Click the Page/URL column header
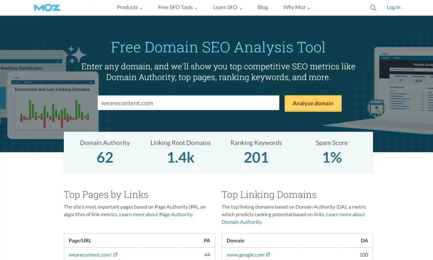Image resolution: width=433 pixels, height=260 pixels. (80, 241)
